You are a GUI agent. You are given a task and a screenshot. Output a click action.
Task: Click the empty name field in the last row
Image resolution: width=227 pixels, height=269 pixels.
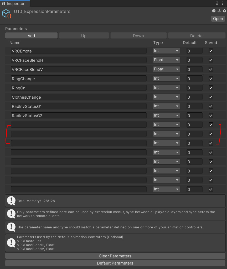click(x=79, y=189)
